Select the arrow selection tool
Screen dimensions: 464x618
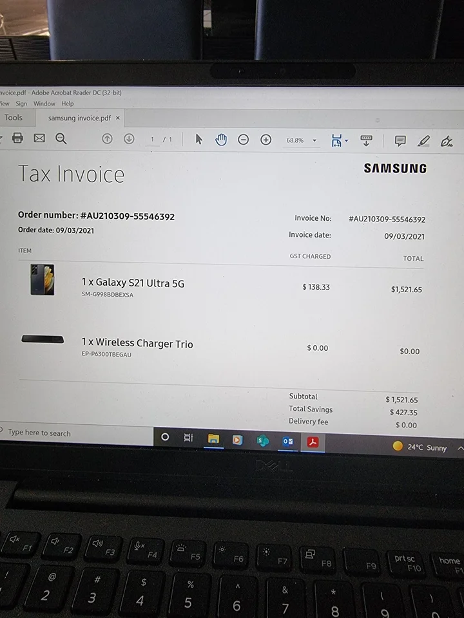tap(199, 139)
